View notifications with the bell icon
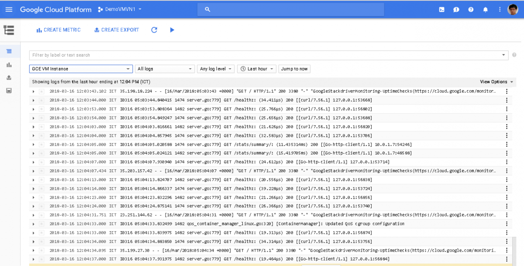 [485, 9]
